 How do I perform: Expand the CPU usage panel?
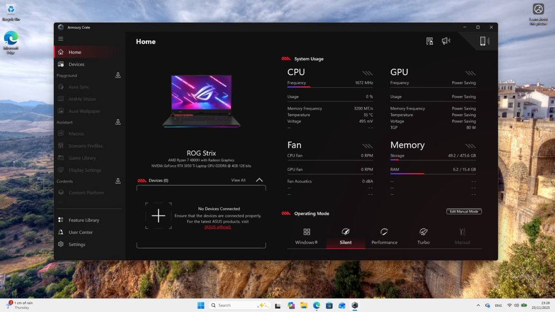click(367, 73)
